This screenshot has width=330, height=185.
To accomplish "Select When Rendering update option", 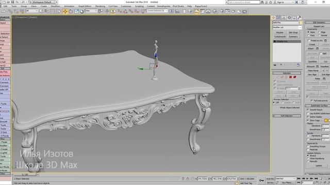I will [x=308, y=159].
